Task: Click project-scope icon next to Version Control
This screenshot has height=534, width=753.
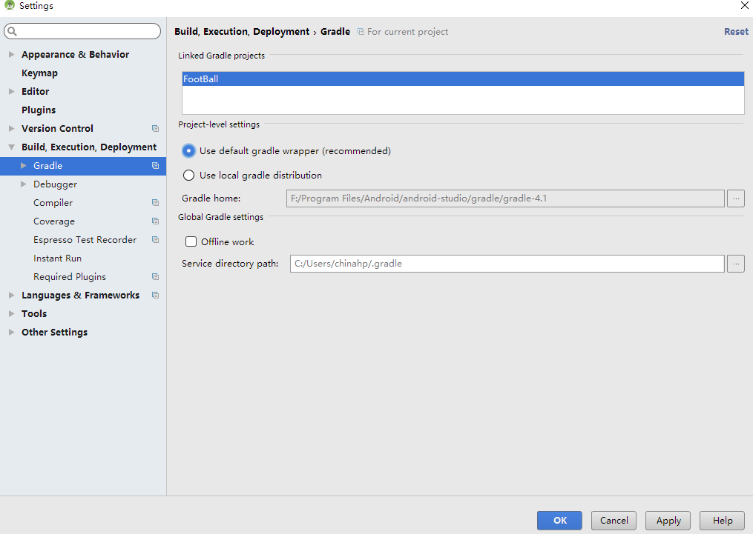Action: coord(155,128)
